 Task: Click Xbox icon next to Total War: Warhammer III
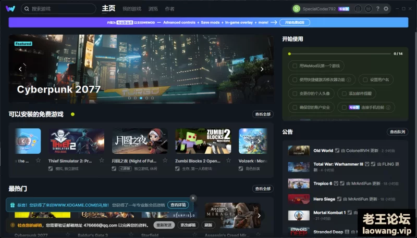click(367, 164)
